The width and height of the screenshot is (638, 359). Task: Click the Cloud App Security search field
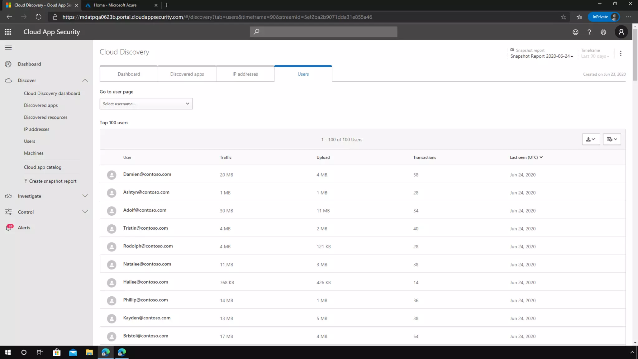click(x=323, y=32)
